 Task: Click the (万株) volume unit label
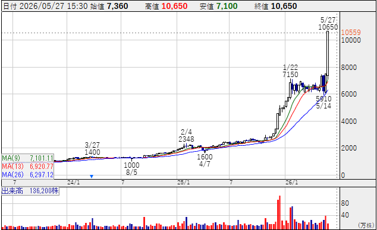366,225
